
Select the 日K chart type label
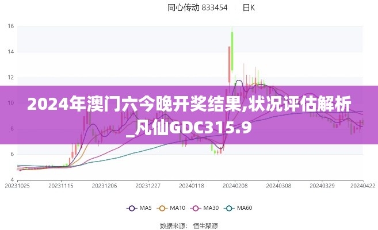(x=249, y=7)
